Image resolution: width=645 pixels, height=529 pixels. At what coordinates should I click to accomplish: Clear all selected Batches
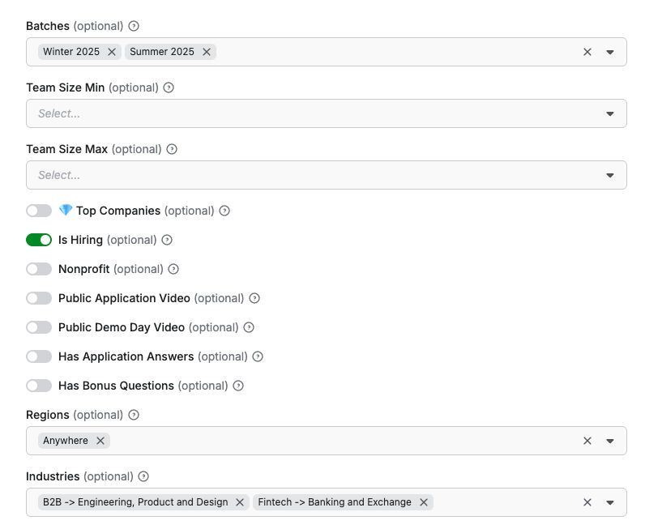coord(587,52)
